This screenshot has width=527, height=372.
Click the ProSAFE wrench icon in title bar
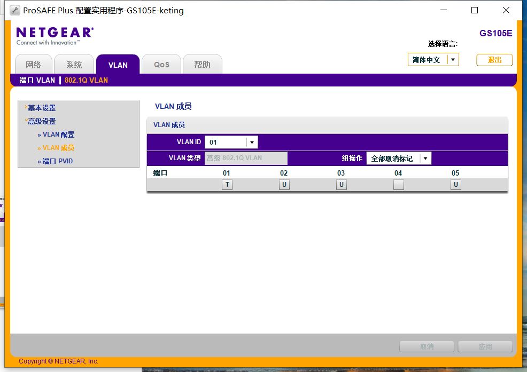(14, 11)
